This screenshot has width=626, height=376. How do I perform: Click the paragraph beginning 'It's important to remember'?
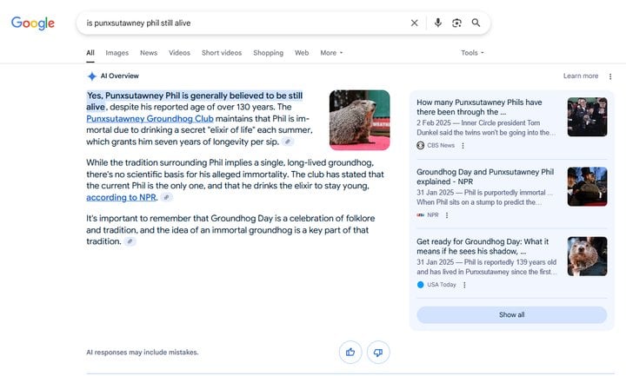click(x=230, y=229)
